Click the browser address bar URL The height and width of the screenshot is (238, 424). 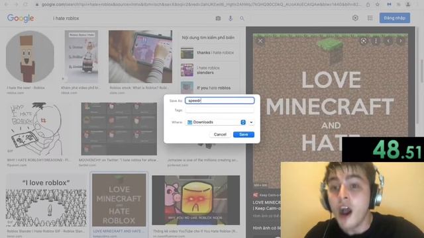[201, 5]
